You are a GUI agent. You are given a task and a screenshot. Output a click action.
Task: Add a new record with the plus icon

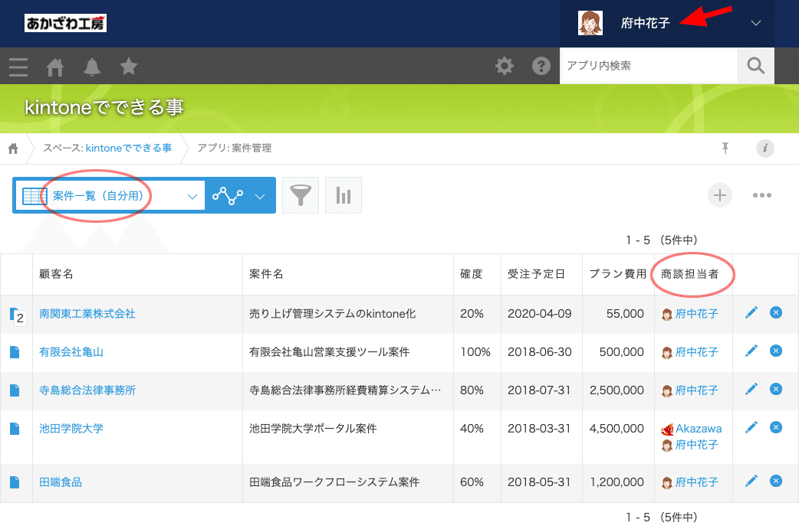pos(719,194)
